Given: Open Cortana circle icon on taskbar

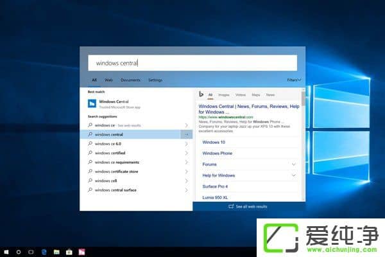Looking at the screenshot, I should 19,252.
